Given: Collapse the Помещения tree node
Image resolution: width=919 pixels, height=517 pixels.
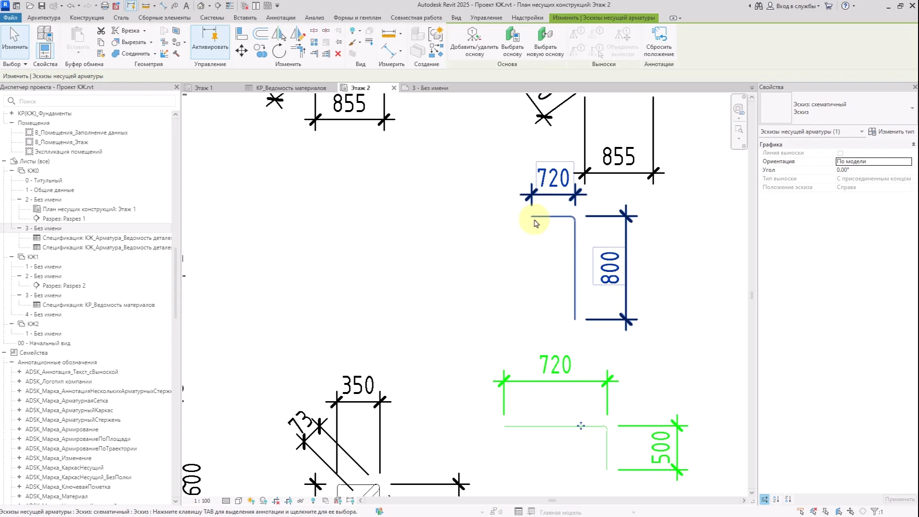Looking at the screenshot, I should 11,123.
